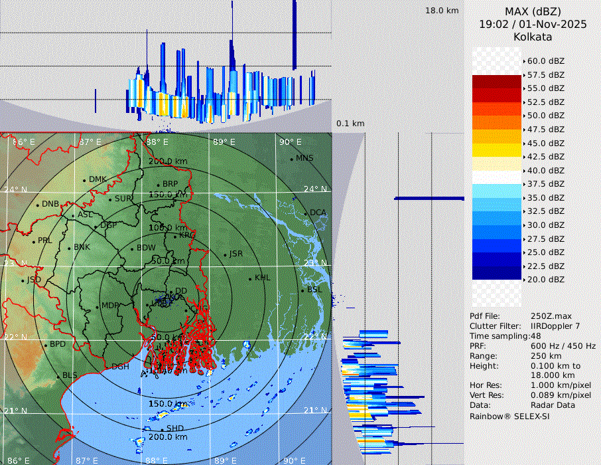Viewport: 601px width, 465px height.
Task: Select the KHL station point
Action: pos(250,278)
